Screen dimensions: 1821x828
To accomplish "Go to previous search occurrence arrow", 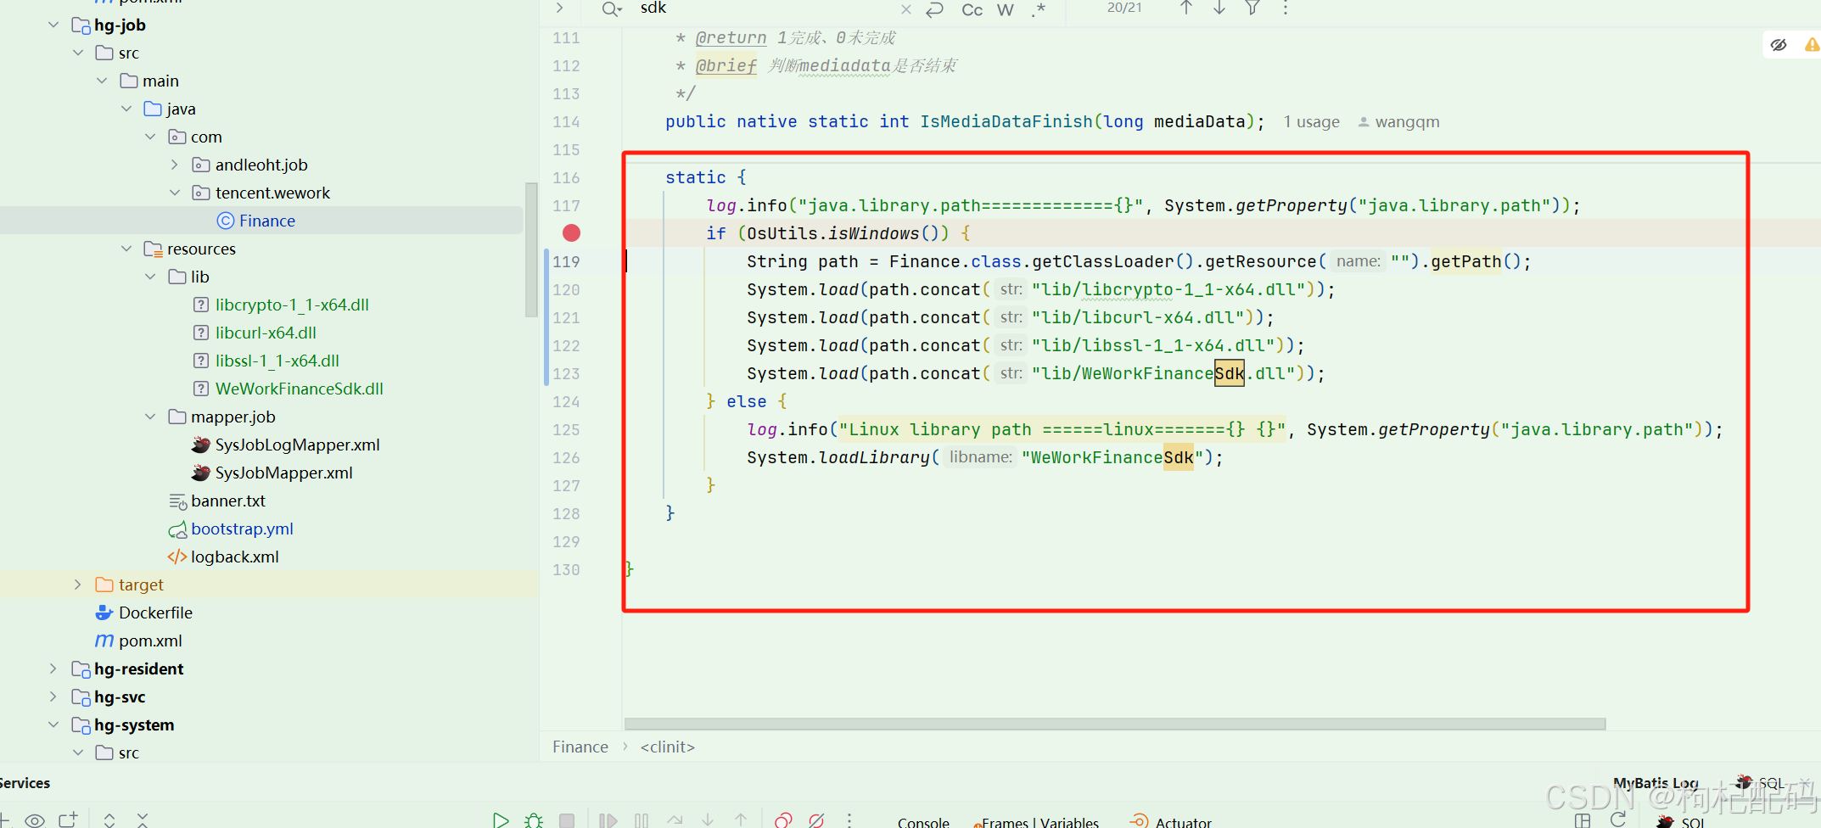I will (1186, 8).
